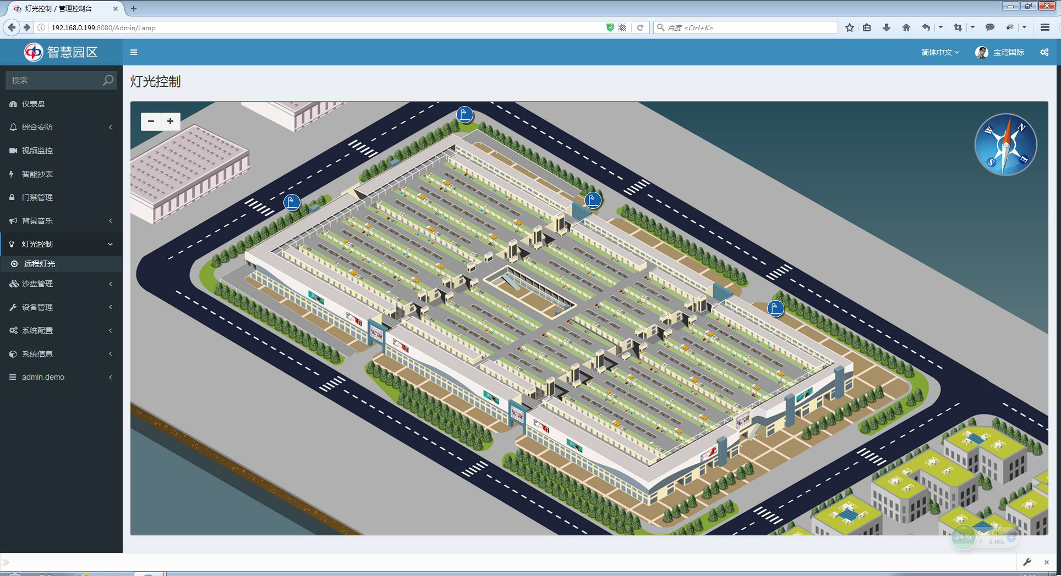Select 远程灯光 submenu item

coord(61,264)
